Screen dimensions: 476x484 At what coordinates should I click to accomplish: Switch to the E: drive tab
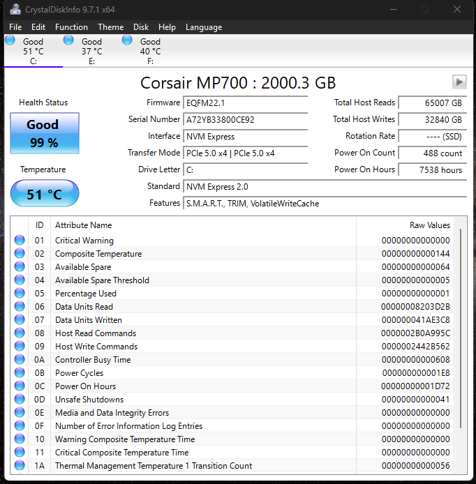point(91,51)
